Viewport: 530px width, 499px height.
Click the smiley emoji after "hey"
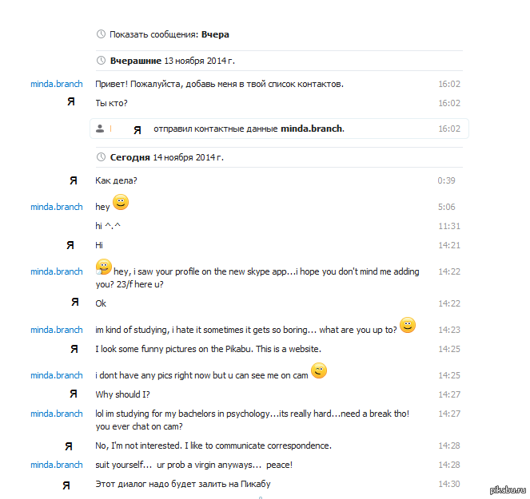121,203
